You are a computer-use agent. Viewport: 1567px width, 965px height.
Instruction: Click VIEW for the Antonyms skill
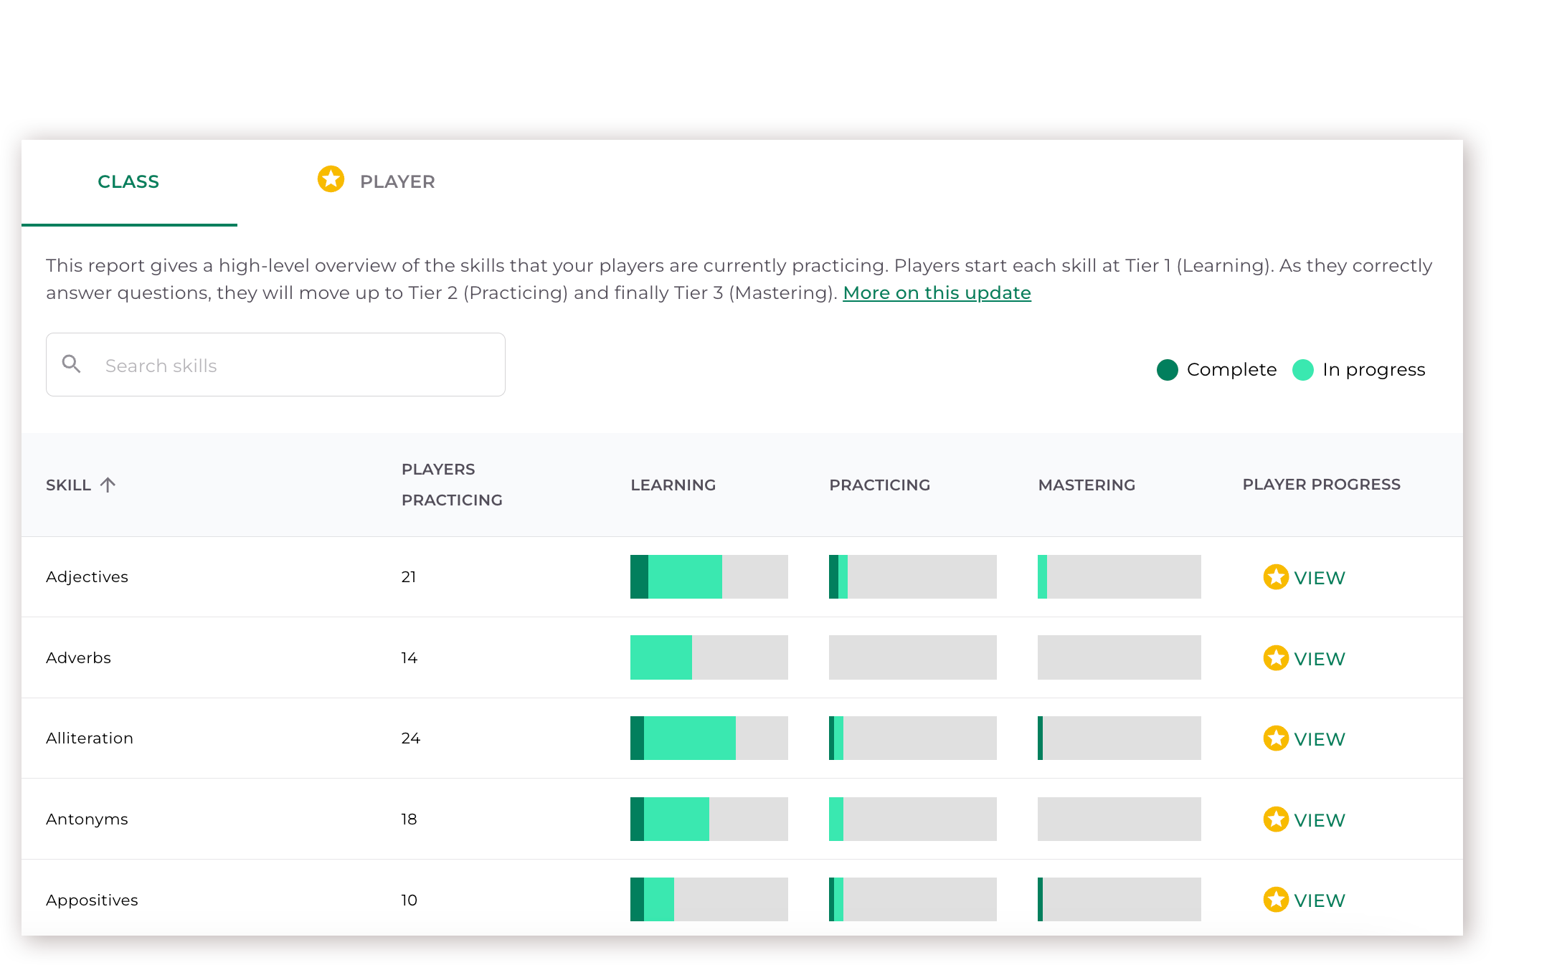pyautogui.click(x=1320, y=819)
